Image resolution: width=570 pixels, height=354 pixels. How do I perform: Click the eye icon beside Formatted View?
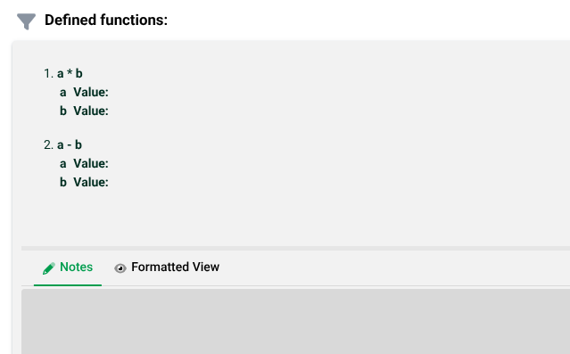click(x=120, y=268)
